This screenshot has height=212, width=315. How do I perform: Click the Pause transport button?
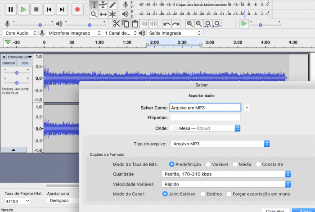[x=11, y=9]
